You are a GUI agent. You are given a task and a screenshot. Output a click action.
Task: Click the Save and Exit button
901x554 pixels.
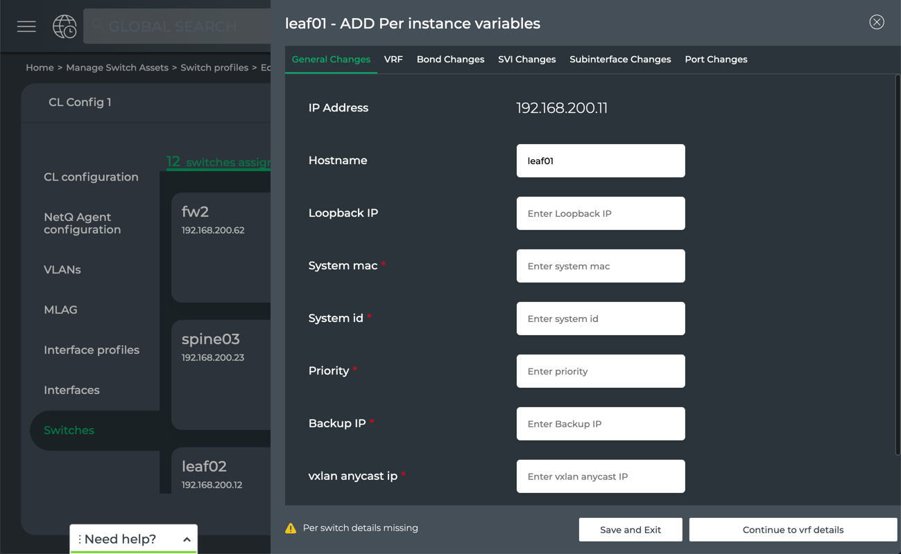click(630, 530)
